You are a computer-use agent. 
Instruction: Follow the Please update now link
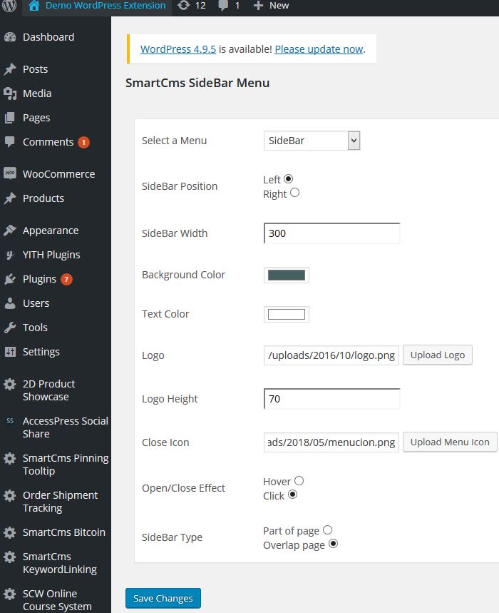319,50
